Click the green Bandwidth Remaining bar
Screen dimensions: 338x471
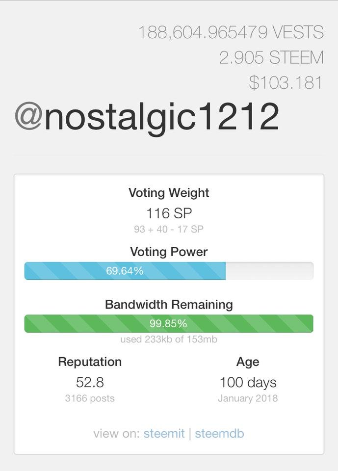click(169, 324)
